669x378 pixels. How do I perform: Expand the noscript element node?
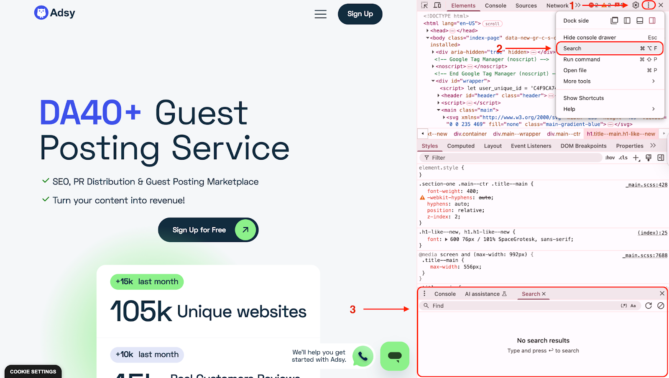[x=433, y=66]
